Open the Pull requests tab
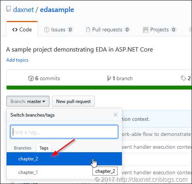The image size is (192, 184). click(107, 30)
